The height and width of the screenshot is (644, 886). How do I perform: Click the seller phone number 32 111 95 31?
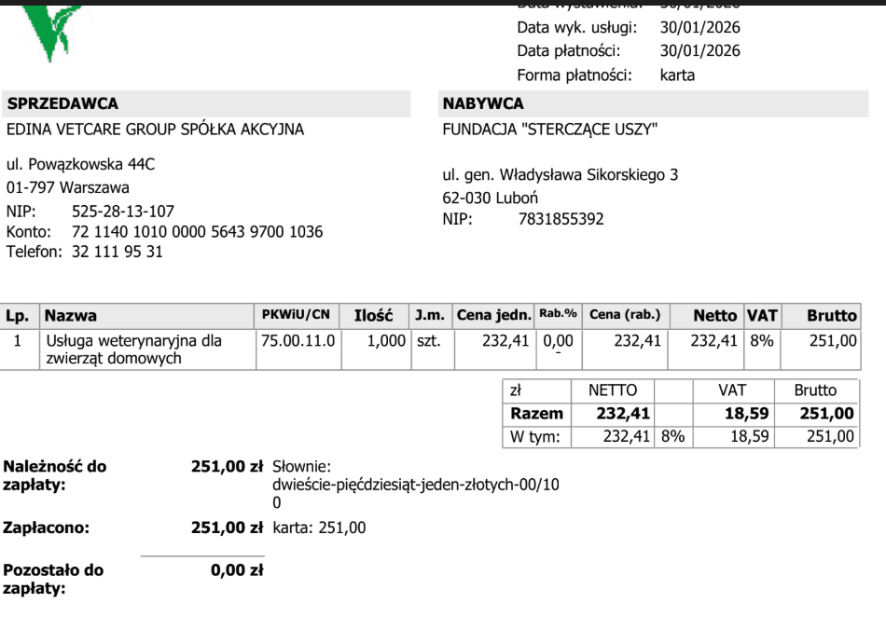pyautogui.click(x=117, y=251)
